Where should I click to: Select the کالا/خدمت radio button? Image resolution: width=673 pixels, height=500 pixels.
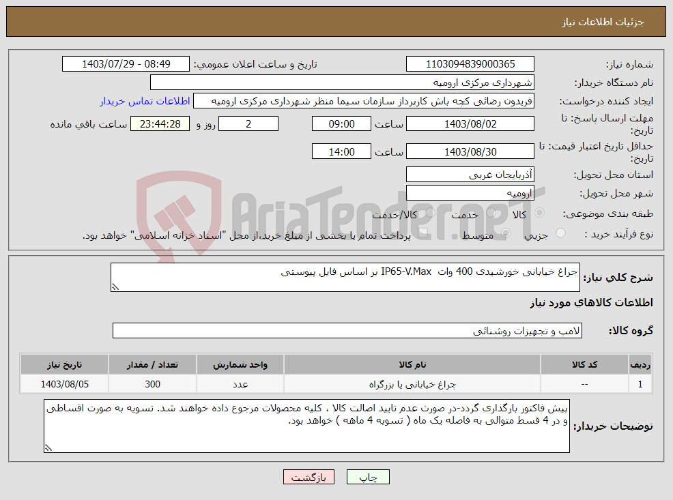[430, 213]
